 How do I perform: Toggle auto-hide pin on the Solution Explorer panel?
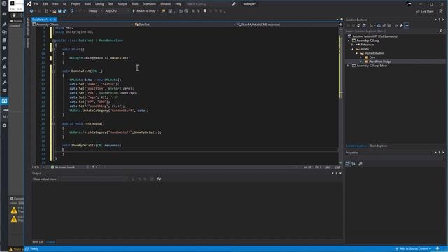440,20
